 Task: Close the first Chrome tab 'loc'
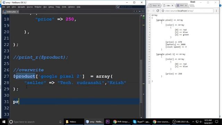pos(159,6)
